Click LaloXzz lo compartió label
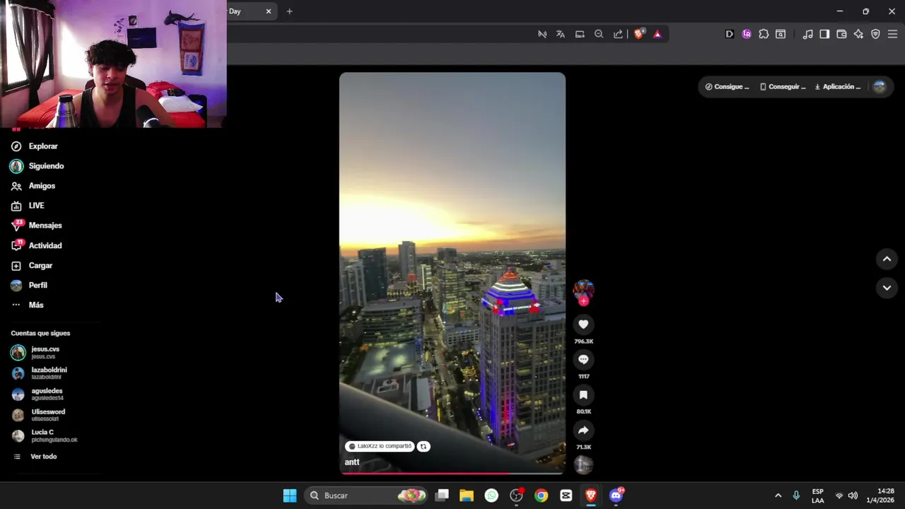The height and width of the screenshot is (509, 905). click(380, 446)
